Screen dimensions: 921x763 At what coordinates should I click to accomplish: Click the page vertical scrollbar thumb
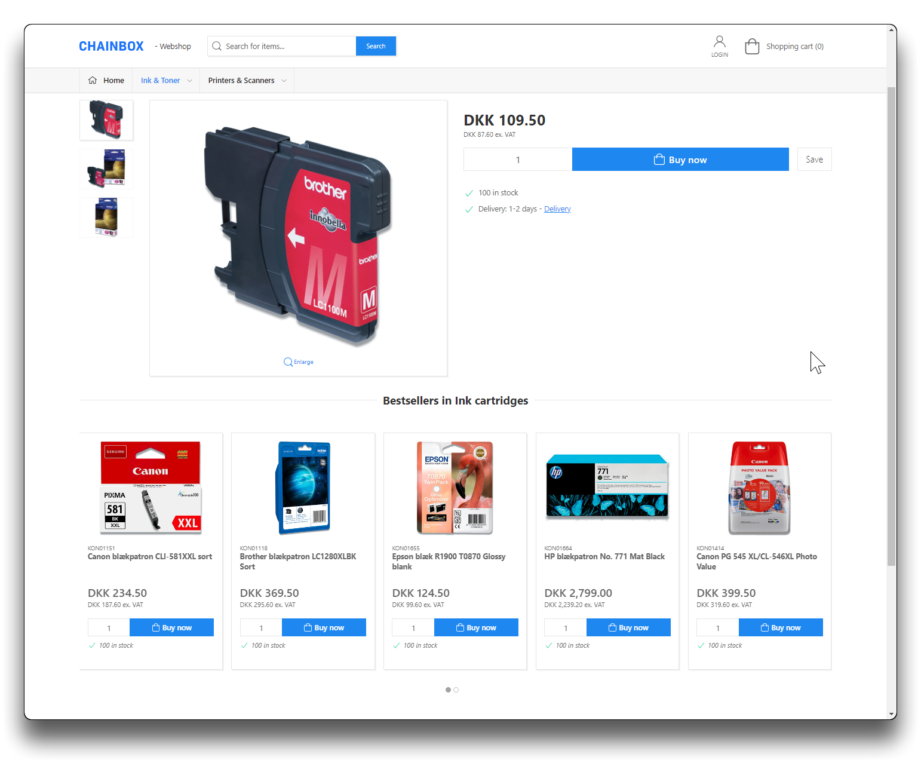coord(892,326)
